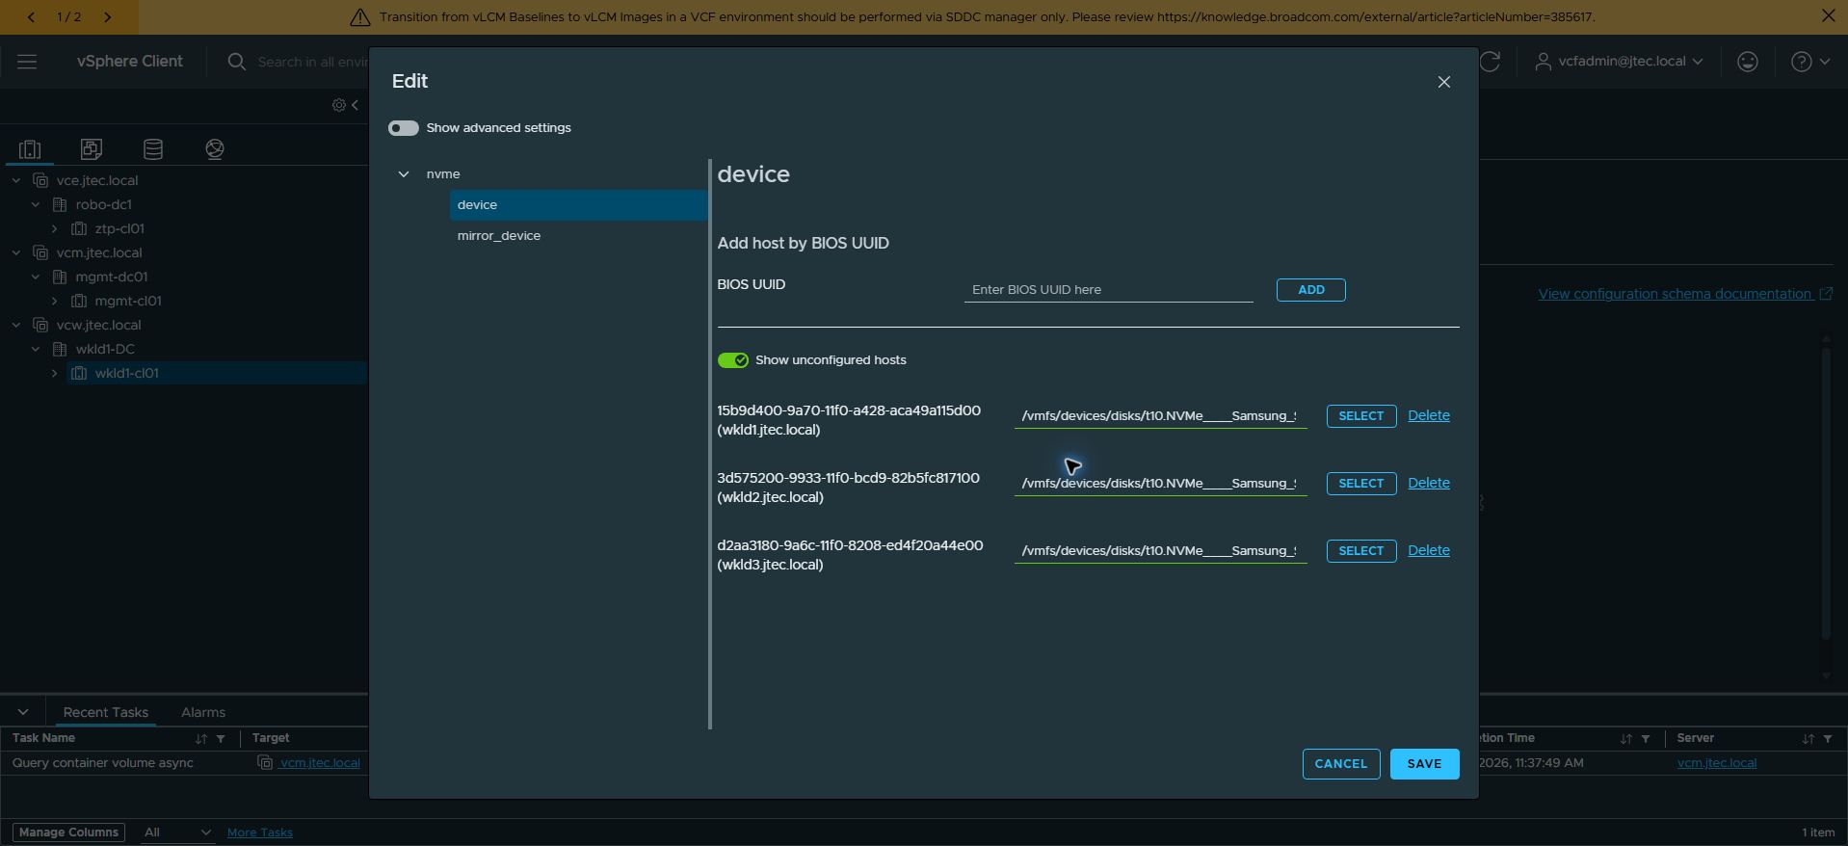Click SAVE in the Edit dialog

[x=1424, y=764]
